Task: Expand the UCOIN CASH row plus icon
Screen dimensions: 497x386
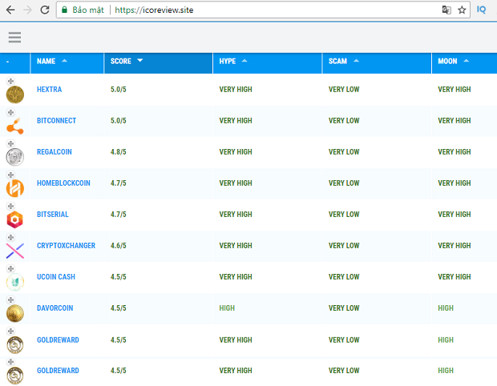Action: [x=10, y=268]
